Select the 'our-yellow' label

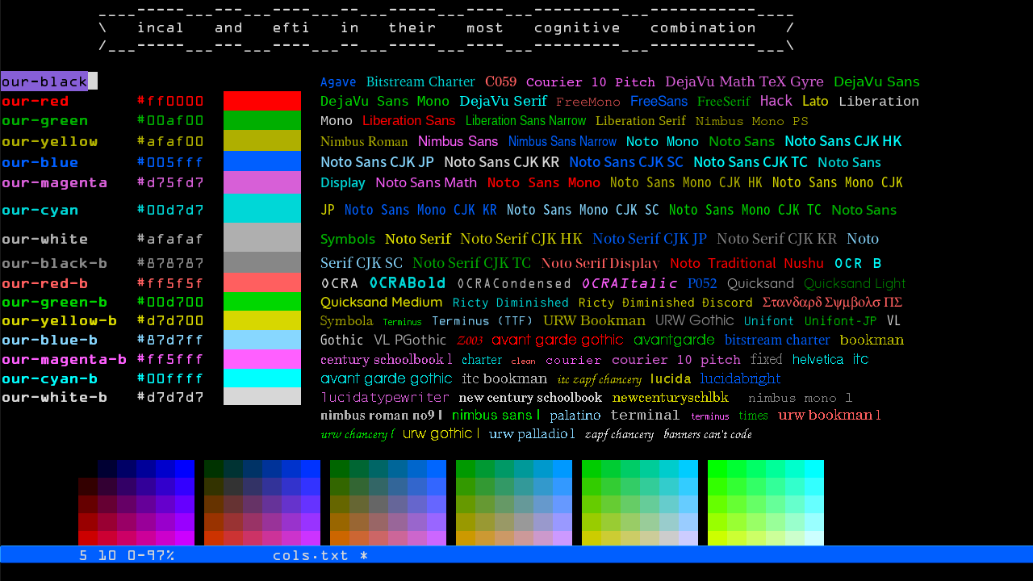point(49,141)
